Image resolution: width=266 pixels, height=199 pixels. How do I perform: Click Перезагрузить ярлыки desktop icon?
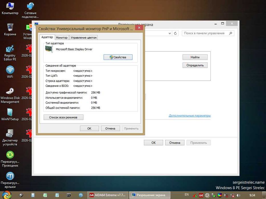coord(10,180)
